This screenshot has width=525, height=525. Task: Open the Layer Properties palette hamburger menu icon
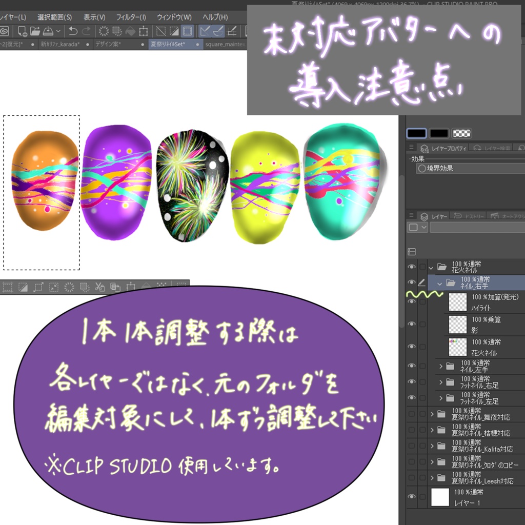pyautogui.click(x=411, y=147)
